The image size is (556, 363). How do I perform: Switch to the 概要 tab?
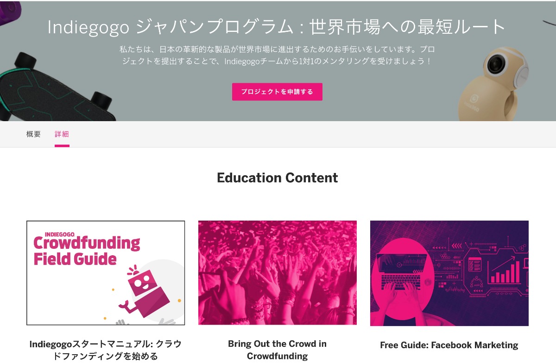33,134
